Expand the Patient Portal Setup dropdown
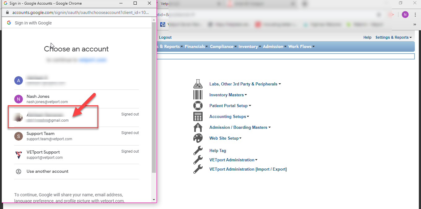421x209 pixels. [x=230, y=106]
